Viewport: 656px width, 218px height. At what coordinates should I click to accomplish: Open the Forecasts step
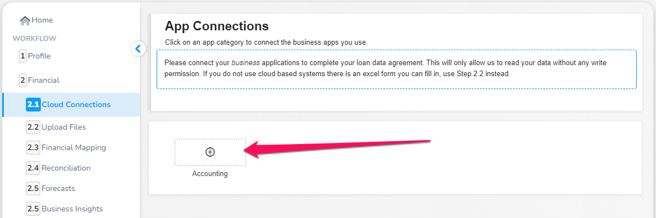[x=58, y=189]
